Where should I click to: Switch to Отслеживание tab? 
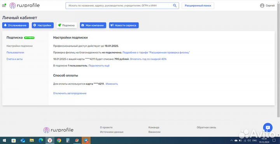click(x=16, y=25)
